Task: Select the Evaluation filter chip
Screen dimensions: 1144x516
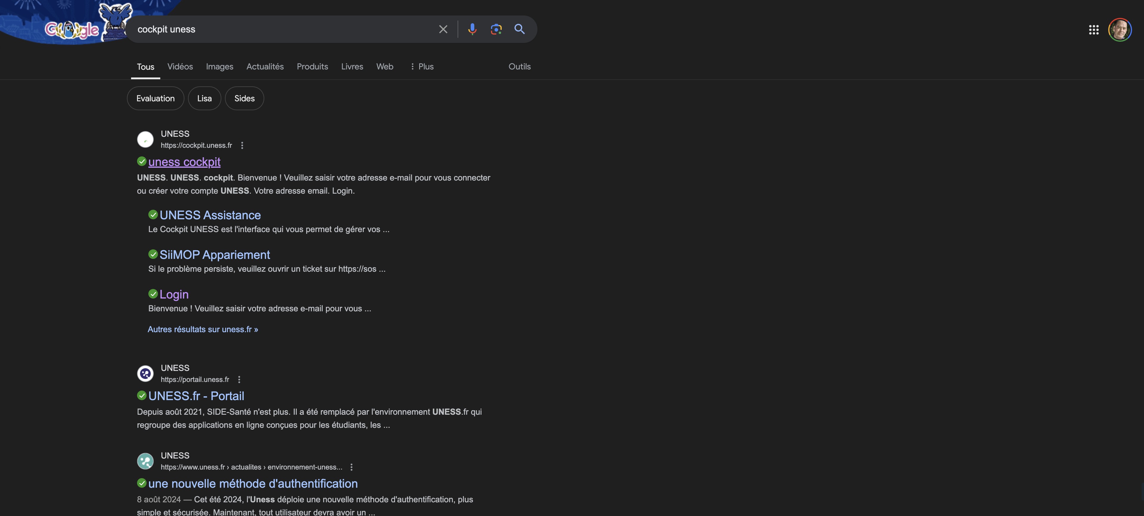Action: click(x=156, y=99)
